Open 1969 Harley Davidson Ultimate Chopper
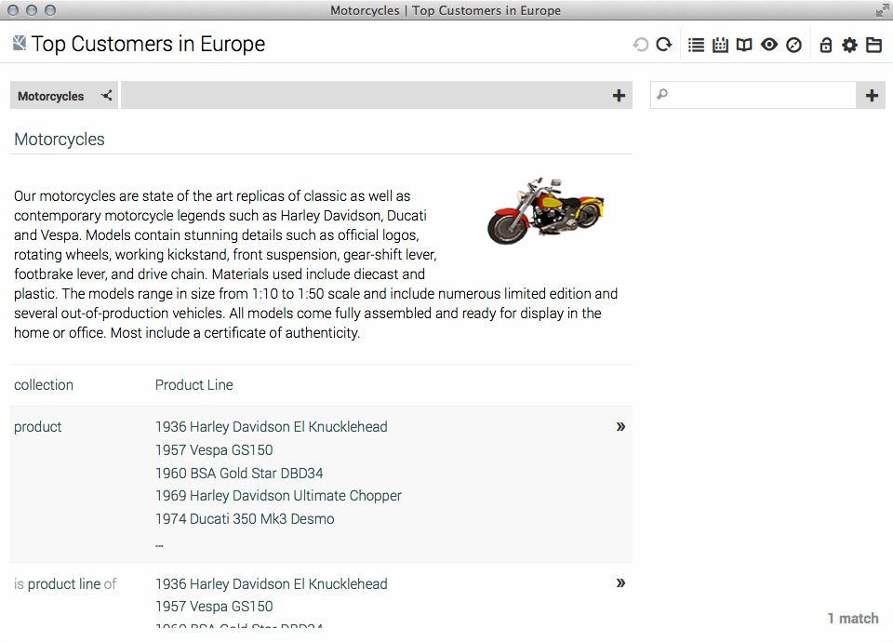Viewport: 893px width, 642px height. coord(278,496)
